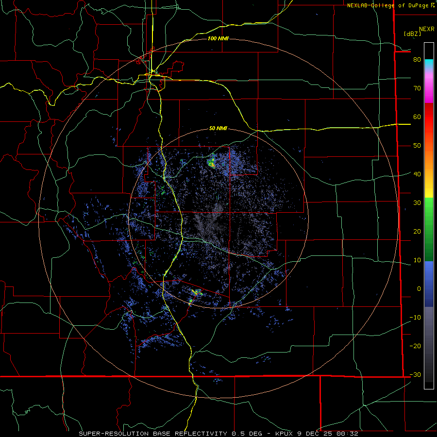Click the 70 dBZ scale value
437x437 pixels.
click(x=417, y=88)
